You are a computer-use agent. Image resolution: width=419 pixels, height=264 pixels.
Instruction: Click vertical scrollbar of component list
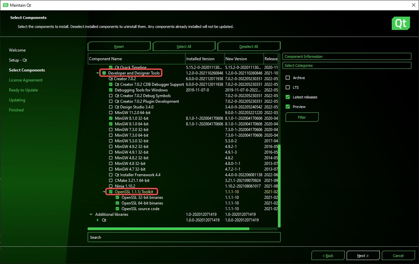coord(279,186)
